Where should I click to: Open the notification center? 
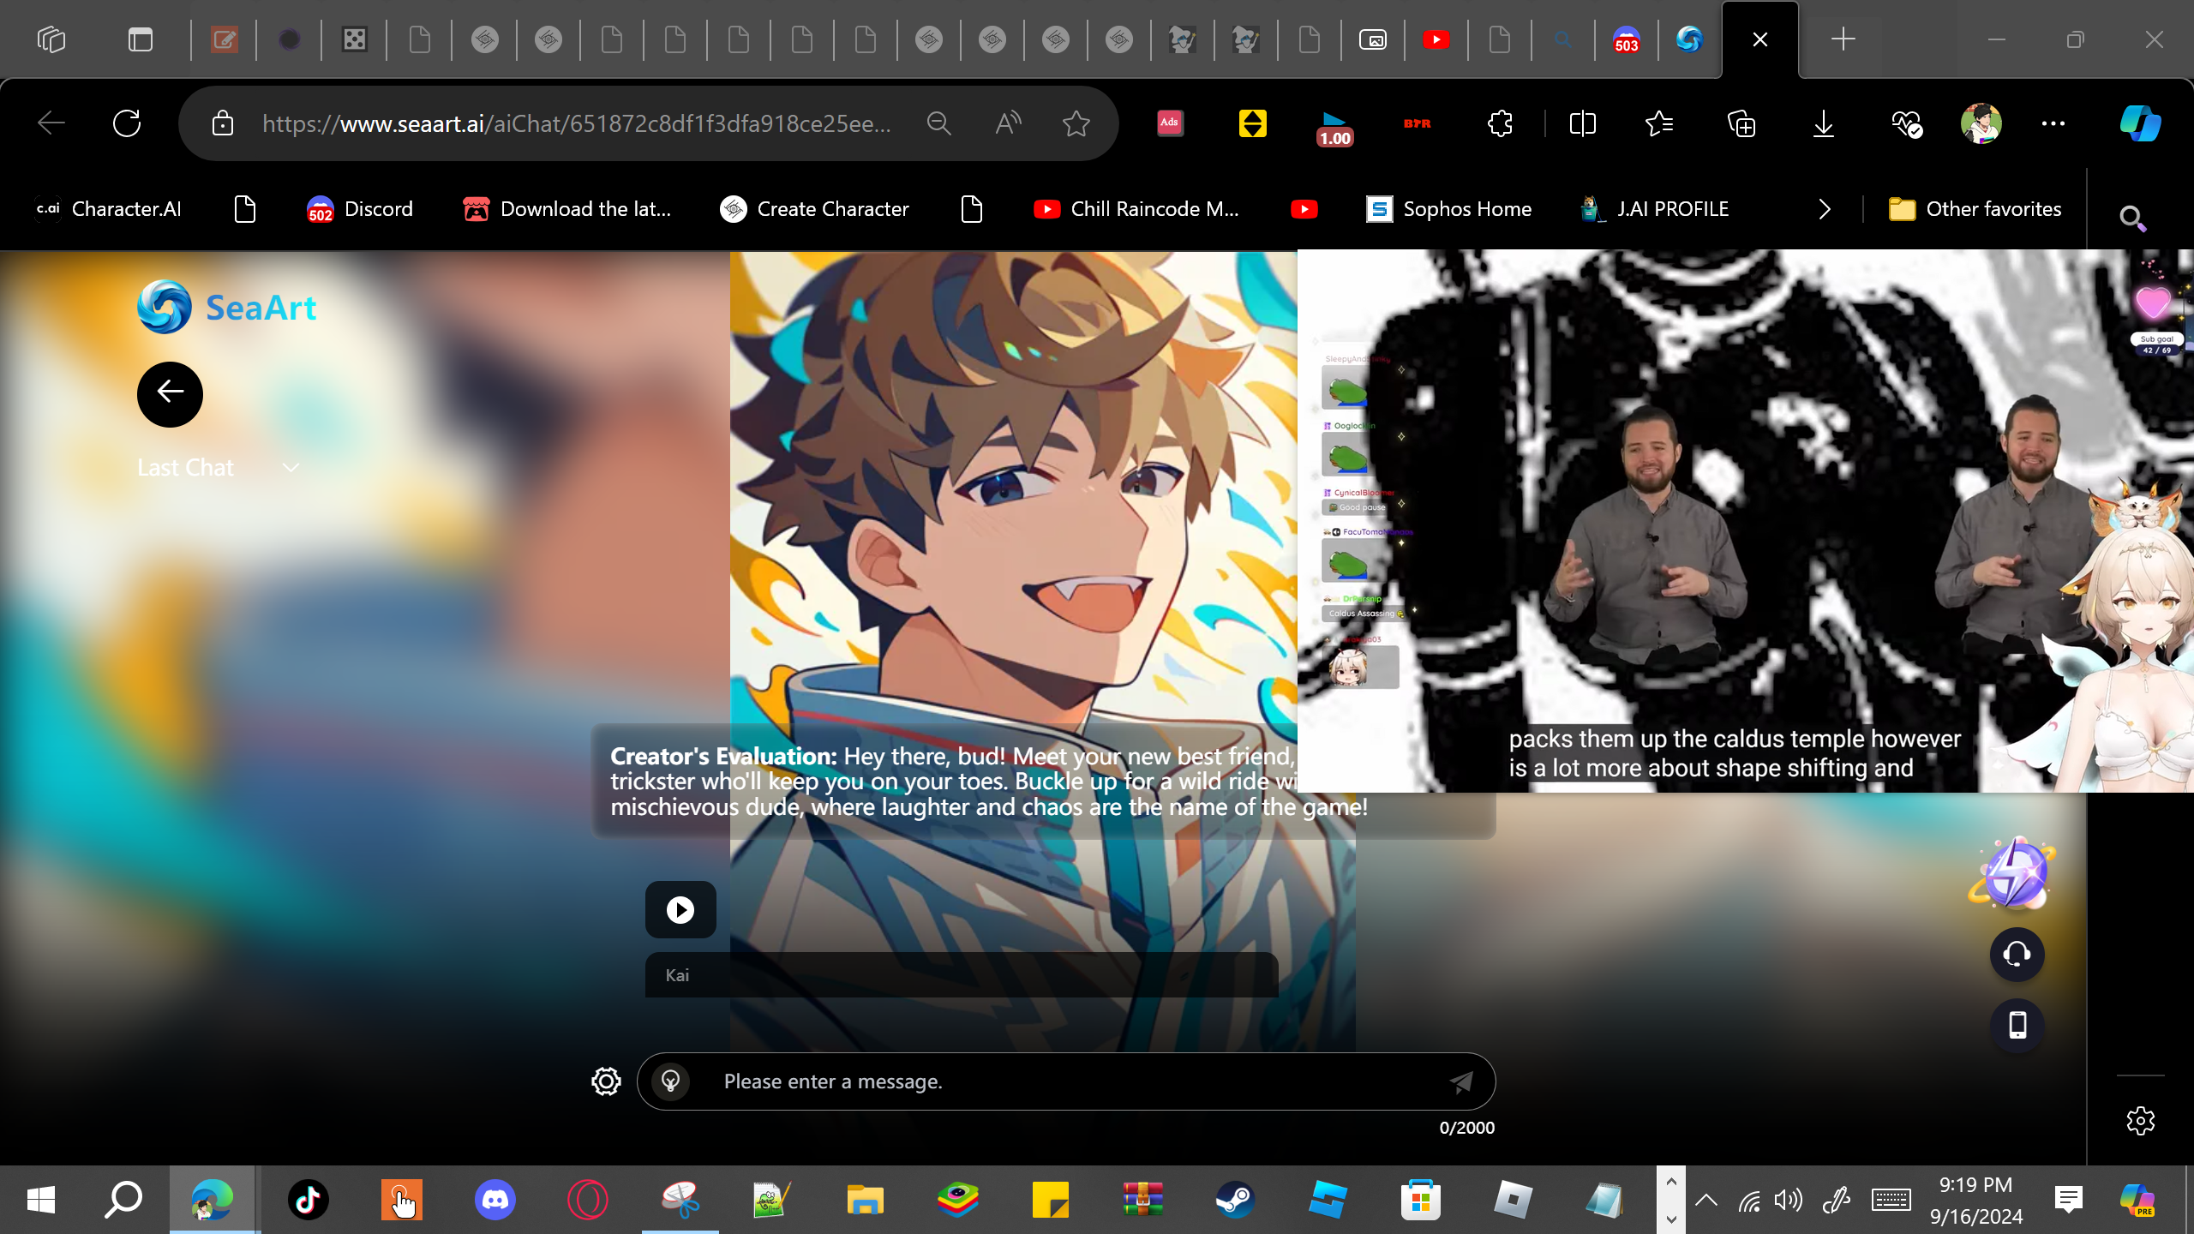2069,1200
